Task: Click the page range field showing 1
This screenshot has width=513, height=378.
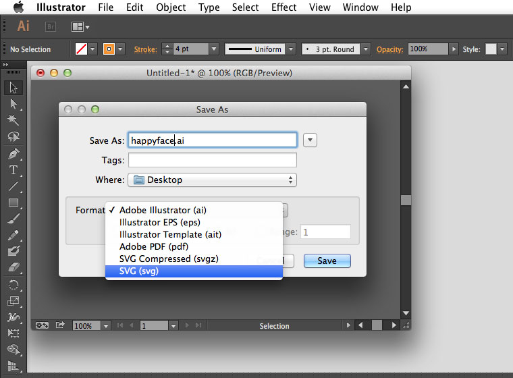Action: (x=325, y=232)
